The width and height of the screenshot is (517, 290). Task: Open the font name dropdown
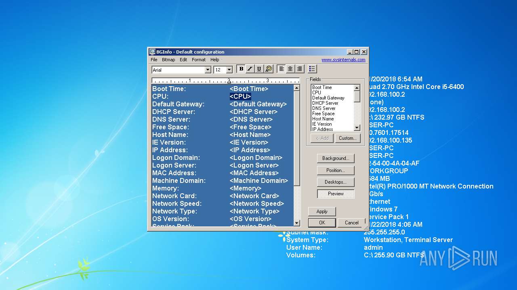pyautogui.click(x=208, y=70)
